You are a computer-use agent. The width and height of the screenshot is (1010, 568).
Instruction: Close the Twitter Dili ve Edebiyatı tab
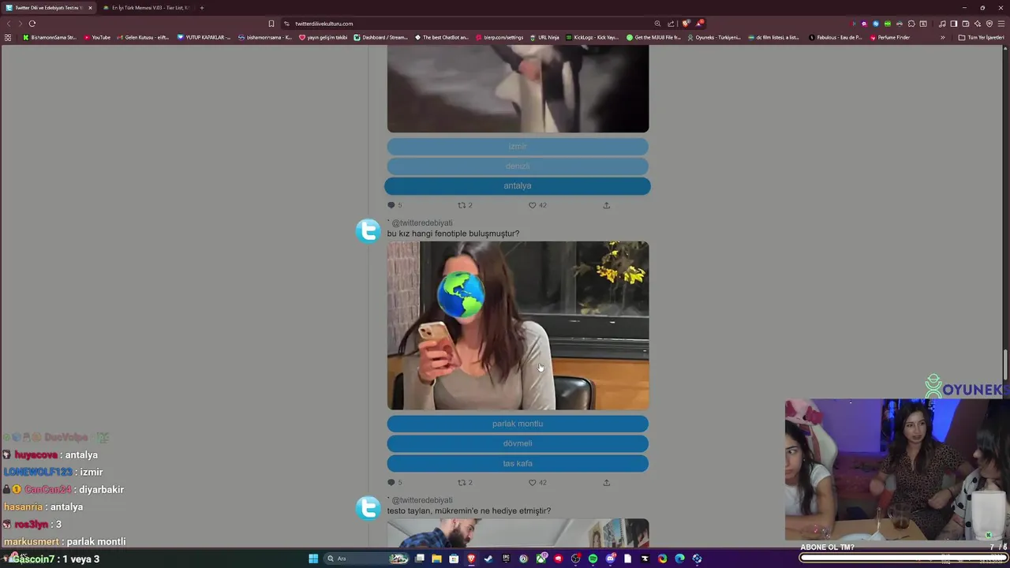point(90,8)
